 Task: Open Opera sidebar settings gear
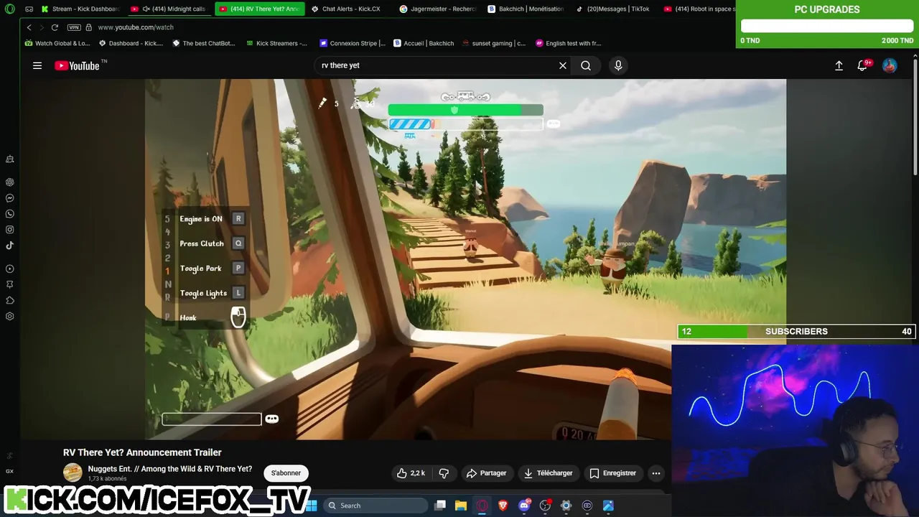9,317
